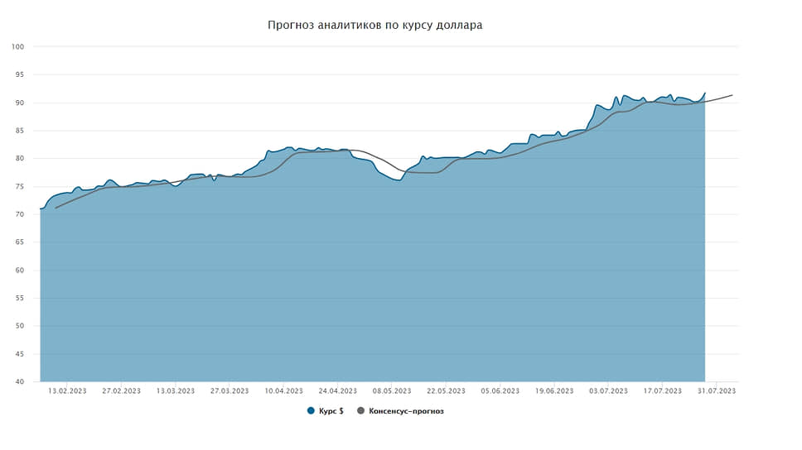Click the y-axis value label 55
The height and width of the screenshot is (450, 802).
click(x=19, y=298)
